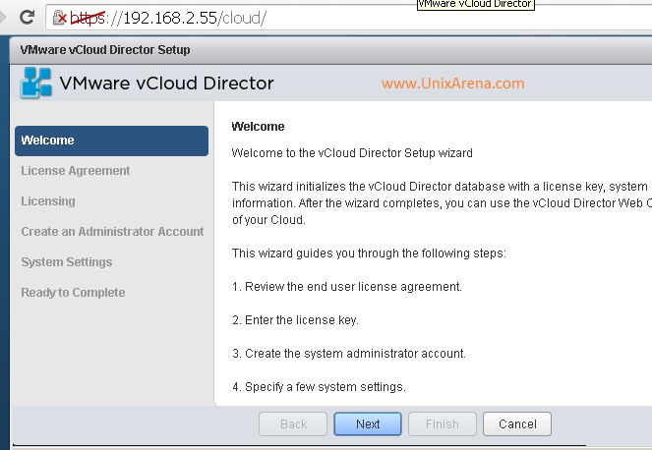Open Create an Administrator Account step
The image size is (652, 450).
112,232
